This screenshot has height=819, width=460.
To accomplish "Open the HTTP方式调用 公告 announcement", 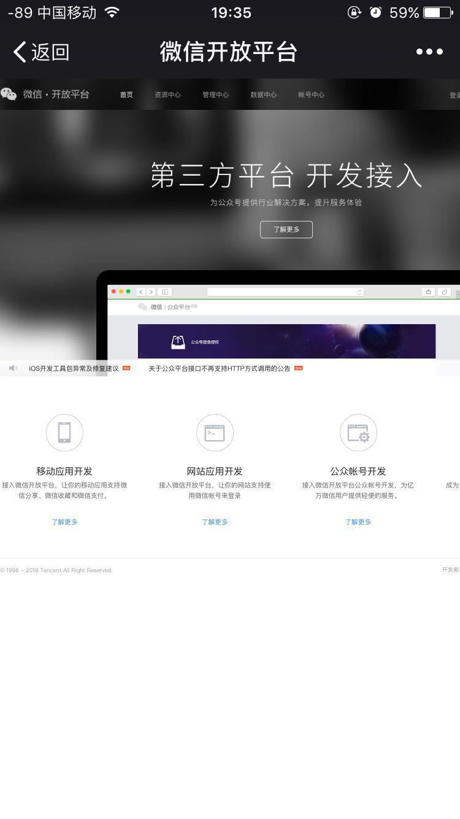I will [220, 368].
